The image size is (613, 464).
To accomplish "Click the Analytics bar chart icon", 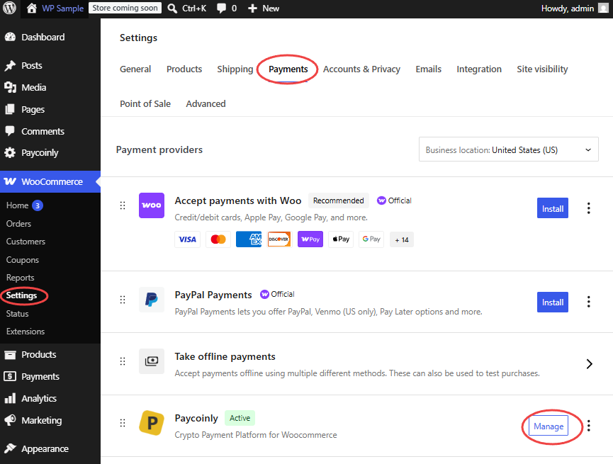I will click(x=10, y=398).
